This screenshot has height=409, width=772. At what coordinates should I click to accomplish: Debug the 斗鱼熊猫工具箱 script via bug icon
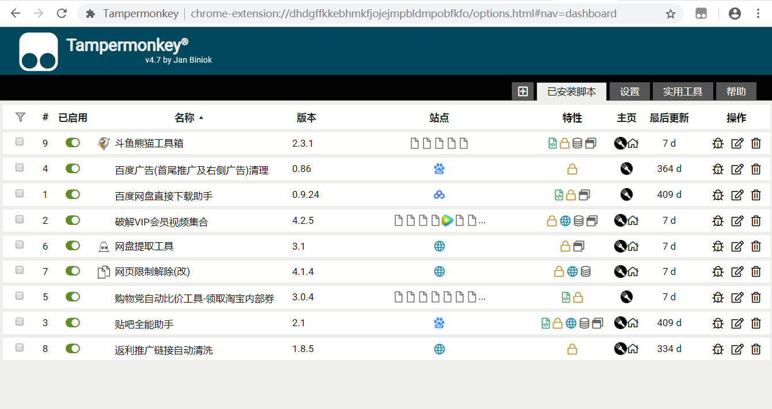click(x=718, y=143)
